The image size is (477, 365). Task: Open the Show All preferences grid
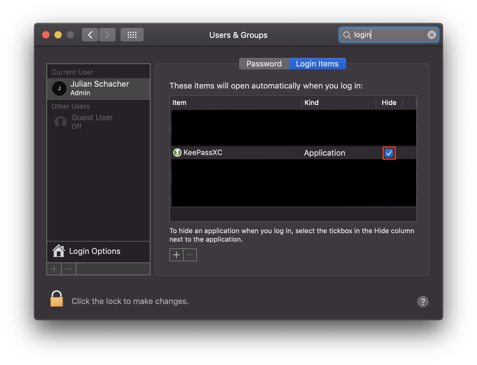pos(132,34)
